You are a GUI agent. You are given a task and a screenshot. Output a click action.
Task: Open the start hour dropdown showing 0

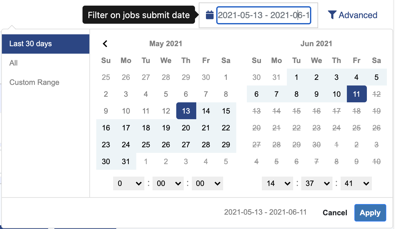click(x=128, y=183)
